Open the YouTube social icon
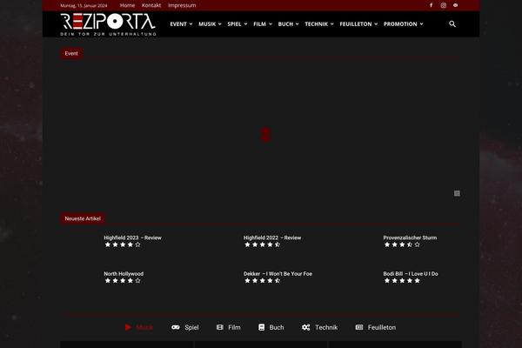Screen dimensions: 522x348 [x=455, y=5]
